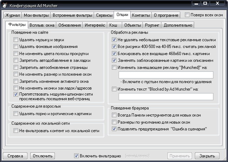The image size is (228, 162).
Task: Click the Blocked by Ad Muncher replacement field
Action: pos(166,97)
